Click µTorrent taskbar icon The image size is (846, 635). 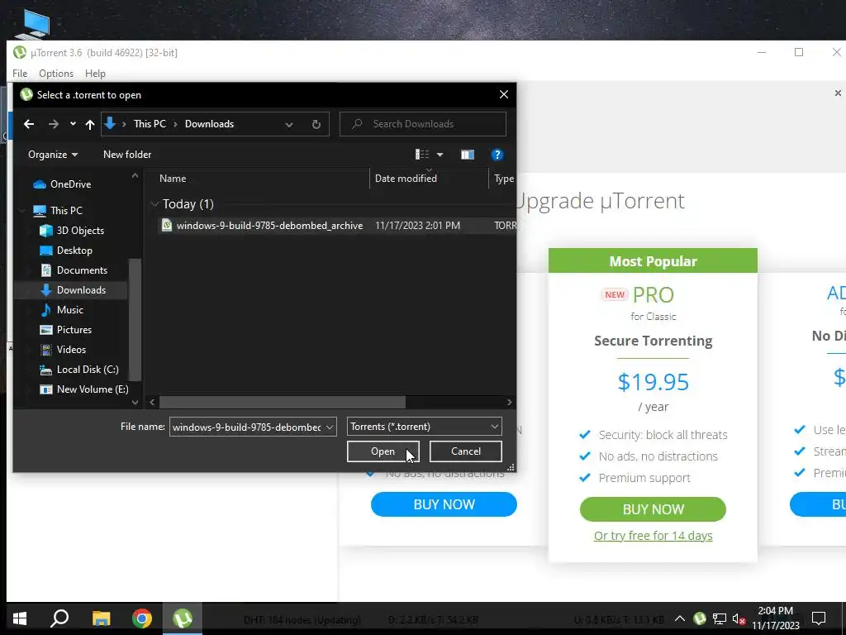click(183, 618)
